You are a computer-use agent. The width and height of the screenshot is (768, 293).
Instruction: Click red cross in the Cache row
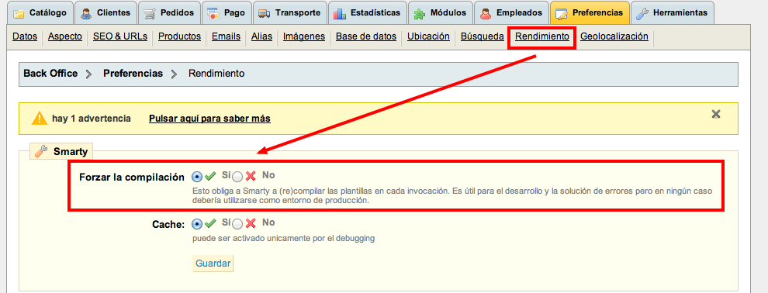251,223
